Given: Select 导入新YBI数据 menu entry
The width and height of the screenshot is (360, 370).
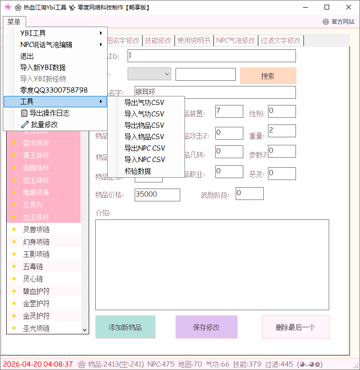Looking at the screenshot, I should (55, 67).
